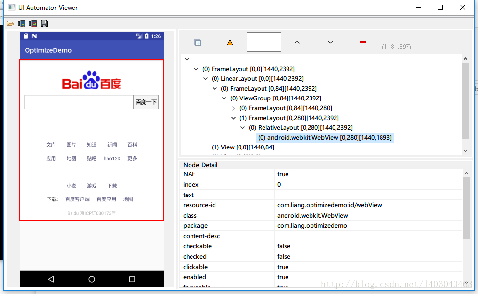Viewport: 478px width, 294px height.
Task: Click the Android home circle navigation icon
Action: pyautogui.click(x=92, y=279)
